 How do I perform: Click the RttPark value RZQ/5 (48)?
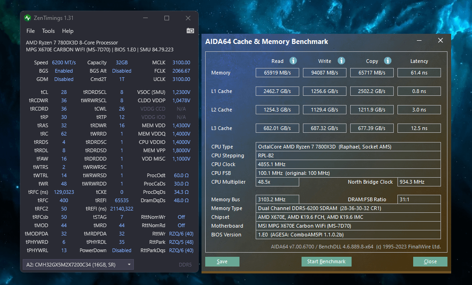[181, 242]
